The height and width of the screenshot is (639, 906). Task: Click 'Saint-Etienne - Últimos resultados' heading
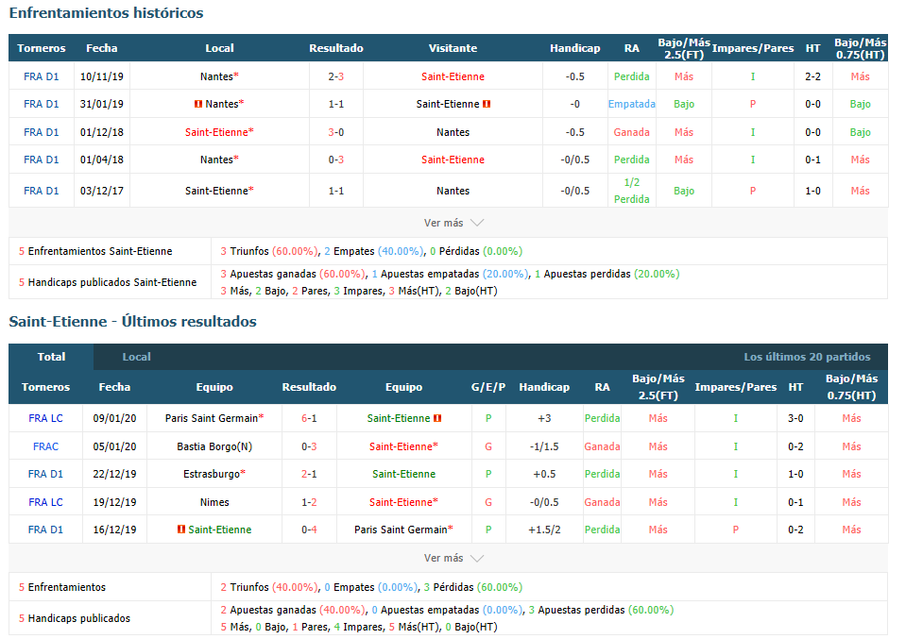point(133,322)
